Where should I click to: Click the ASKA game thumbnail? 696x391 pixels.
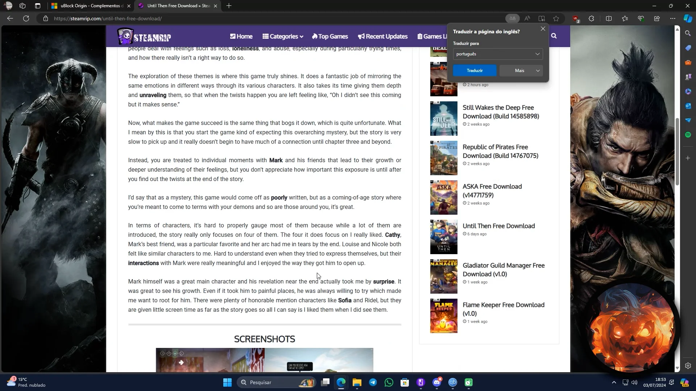coord(444,197)
